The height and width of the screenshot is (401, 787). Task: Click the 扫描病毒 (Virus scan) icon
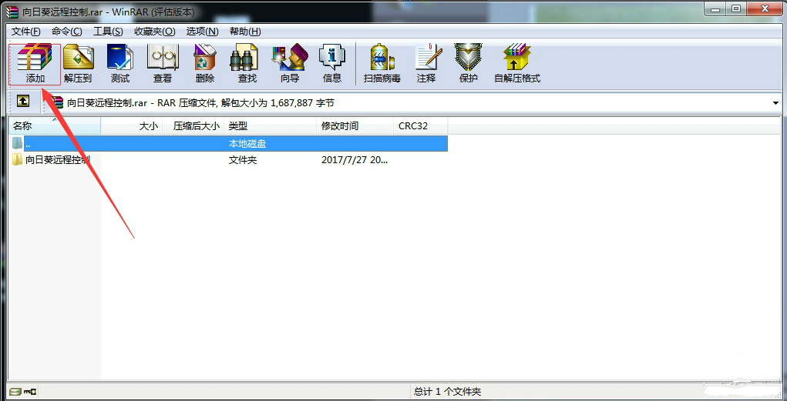click(x=382, y=64)
